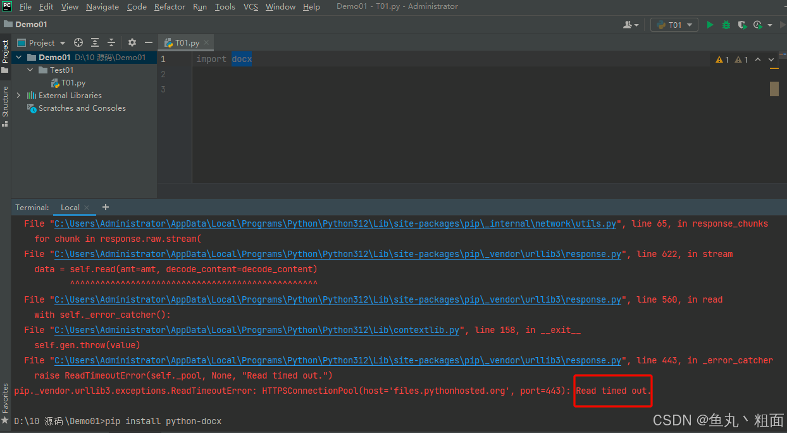Go to next highlighted error arrow
The height and width of the screenshot is (433, 787).
tap(771, 60)
